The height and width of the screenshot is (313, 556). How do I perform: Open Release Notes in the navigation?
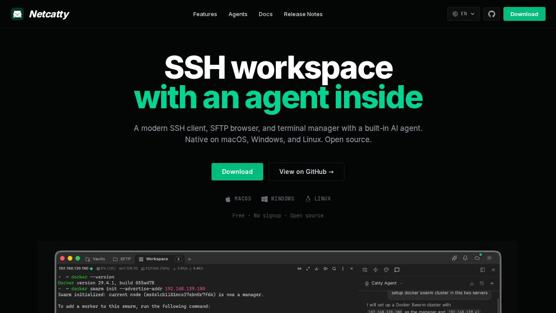click(303, 14)
